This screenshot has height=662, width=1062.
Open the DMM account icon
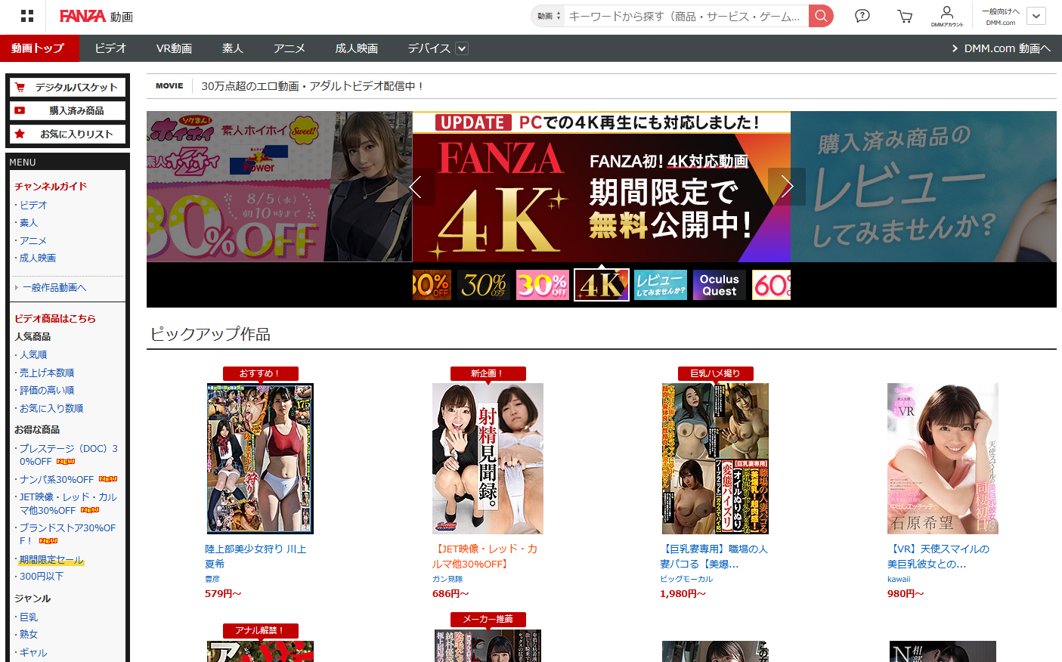tap(947, 16)
